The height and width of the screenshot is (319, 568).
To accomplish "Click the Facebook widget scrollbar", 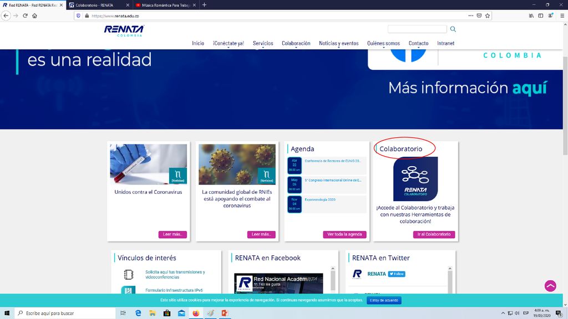I will coord(333,279).
